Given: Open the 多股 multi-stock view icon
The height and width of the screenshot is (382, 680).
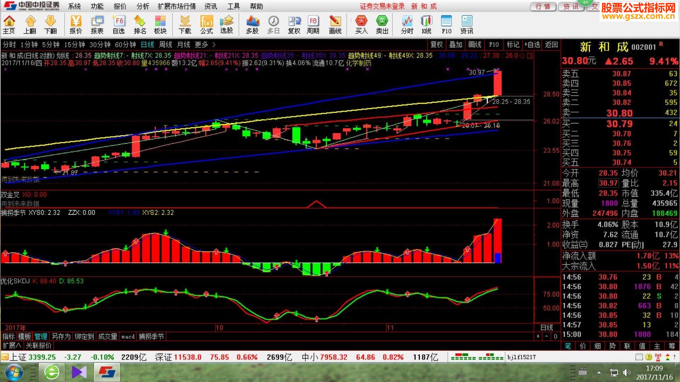Looking at the screenshot, I should pyautogui.click(x=252, y=25).
